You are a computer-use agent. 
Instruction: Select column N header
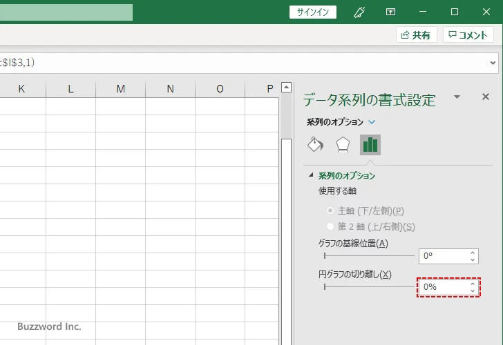pyautogui.click(x=171, y=89)
